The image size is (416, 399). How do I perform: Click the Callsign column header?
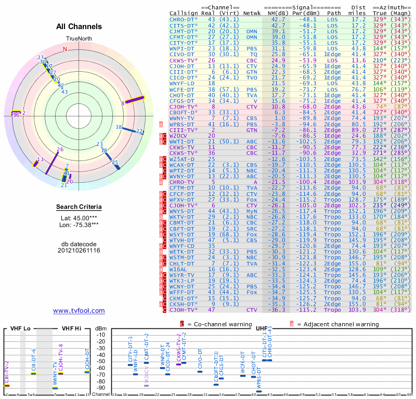pos(184,13)
